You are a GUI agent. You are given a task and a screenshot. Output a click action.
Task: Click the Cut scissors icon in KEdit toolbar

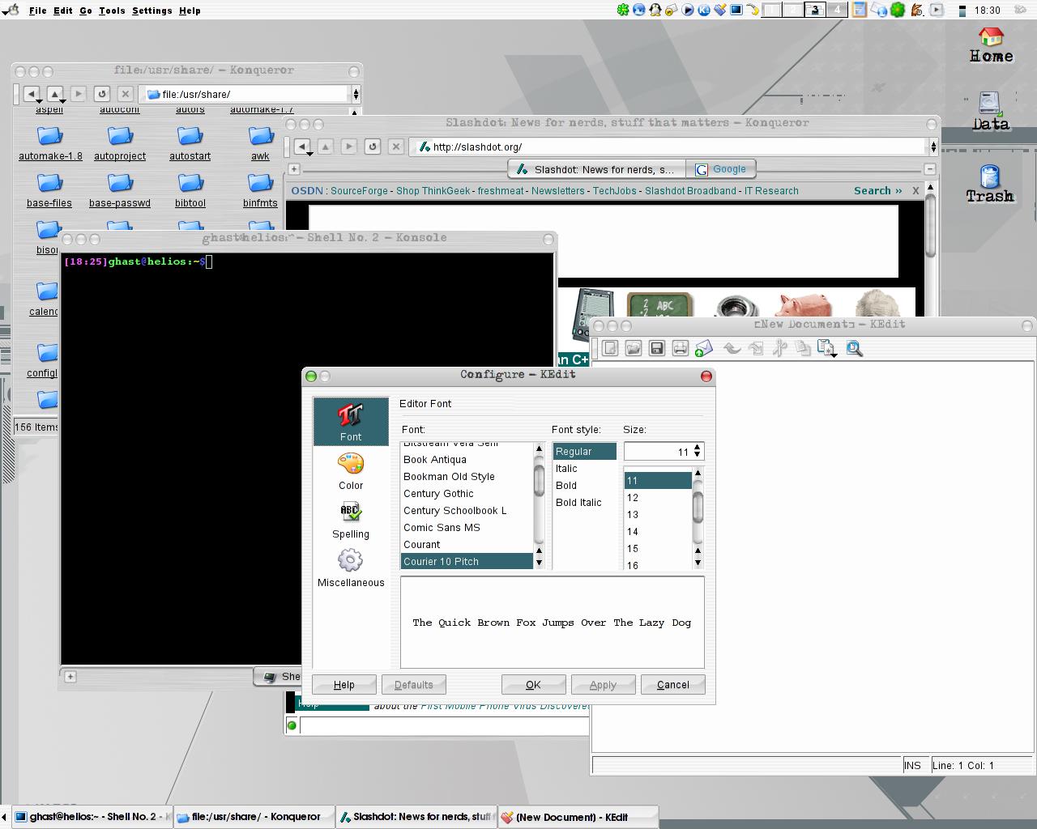(x=779, y=348)
